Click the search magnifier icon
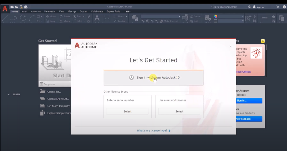Screen dimensions: 287x151 [x=249, y=7]
